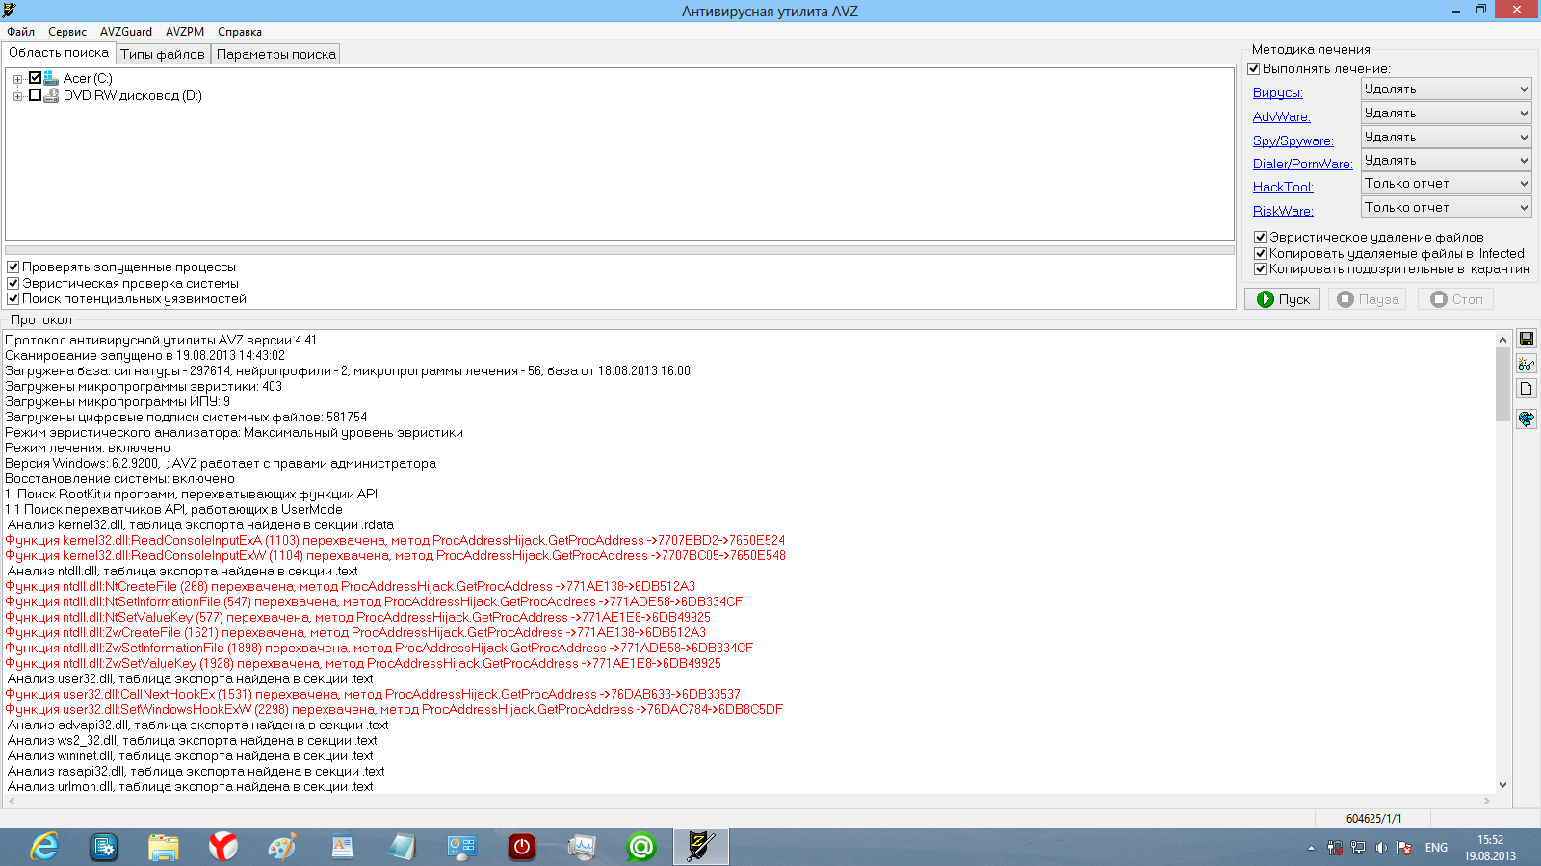The height and width of the screenshot is (866, 1541).
Task: Open the HackTool action dropdown
Action: [x=1446, y=184]
